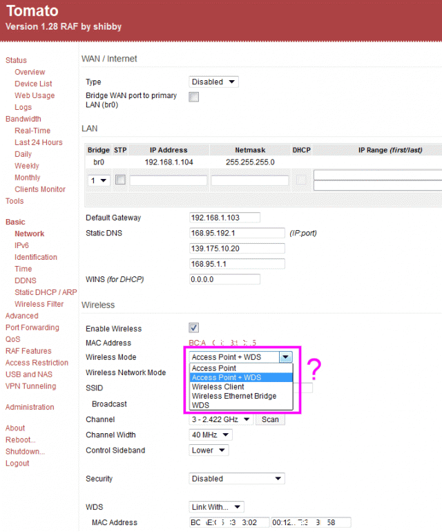This screenshot has height=532, width=442.
Task: Open the Bridge number dropdown showing 1
Action: point(99,180)
